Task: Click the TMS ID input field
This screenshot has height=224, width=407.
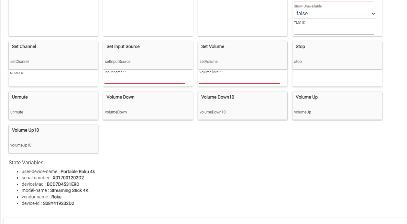Action: (x=334, y=31)
